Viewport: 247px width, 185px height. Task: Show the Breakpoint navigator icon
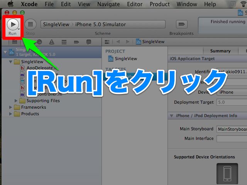tap(76, 42)
